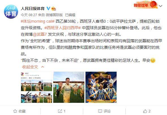Visit the @武磊7 mention link
Image resolution: width=167 pixels, height=115 pixels.
40,34
